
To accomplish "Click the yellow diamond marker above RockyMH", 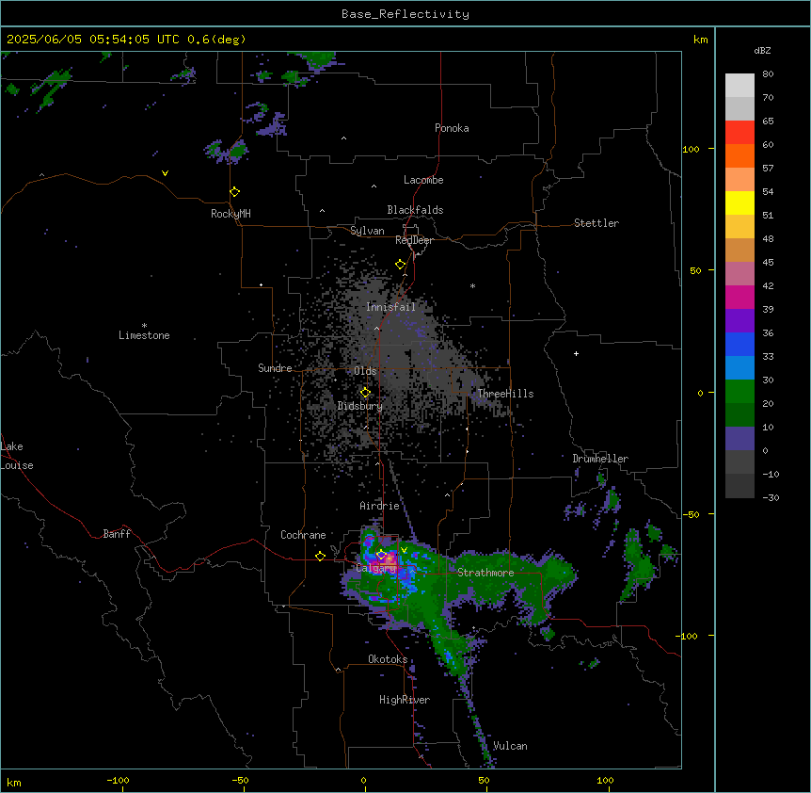I will [235, 192].
